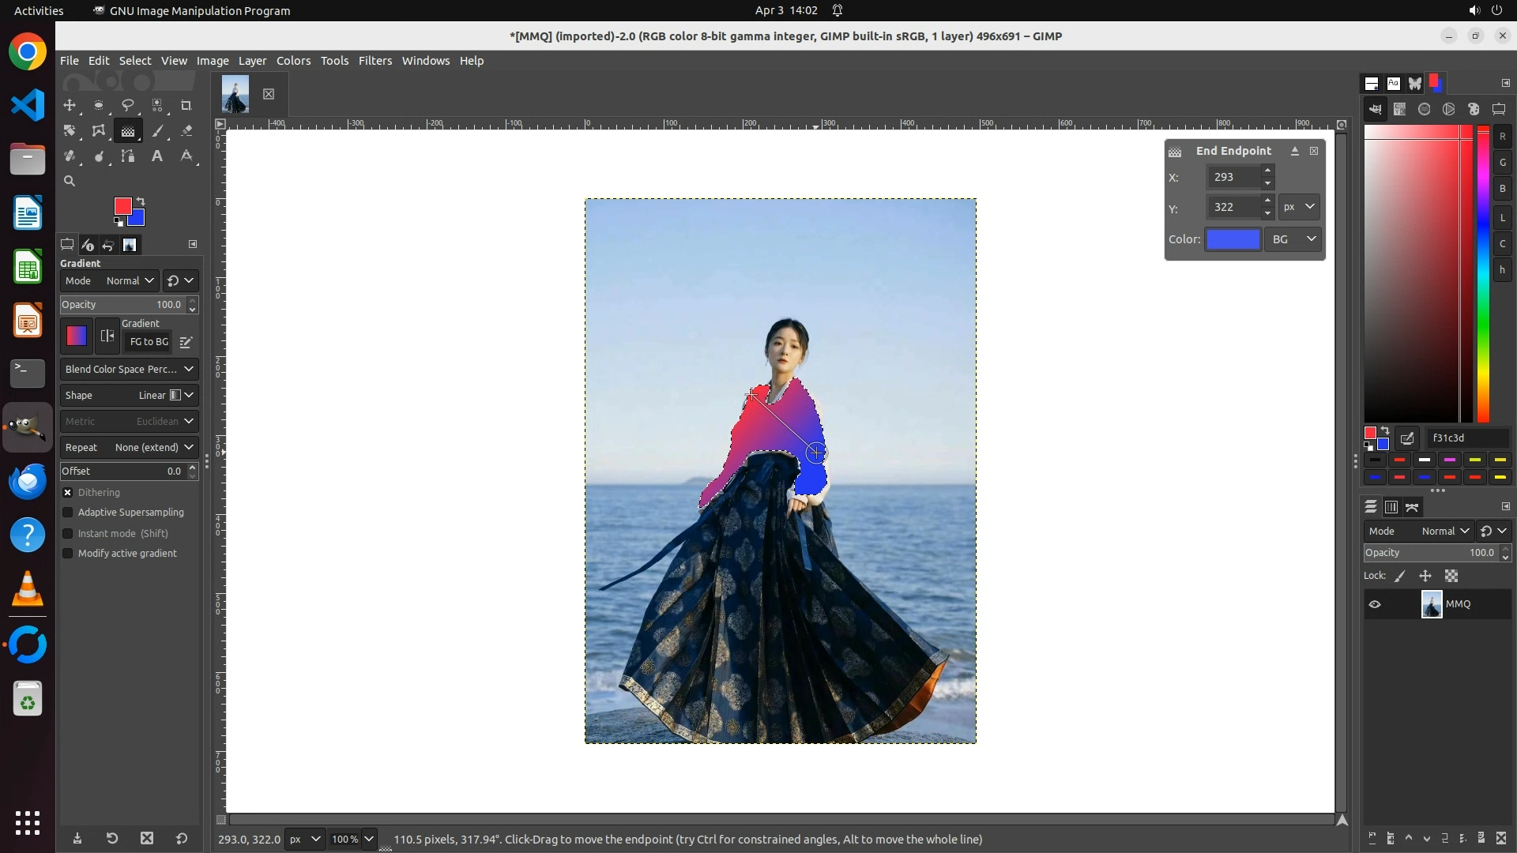Select the Free Select lasso tool
Image resolution: width=1517 pixels, height=853 pixels.
click(x=127, y=105)
